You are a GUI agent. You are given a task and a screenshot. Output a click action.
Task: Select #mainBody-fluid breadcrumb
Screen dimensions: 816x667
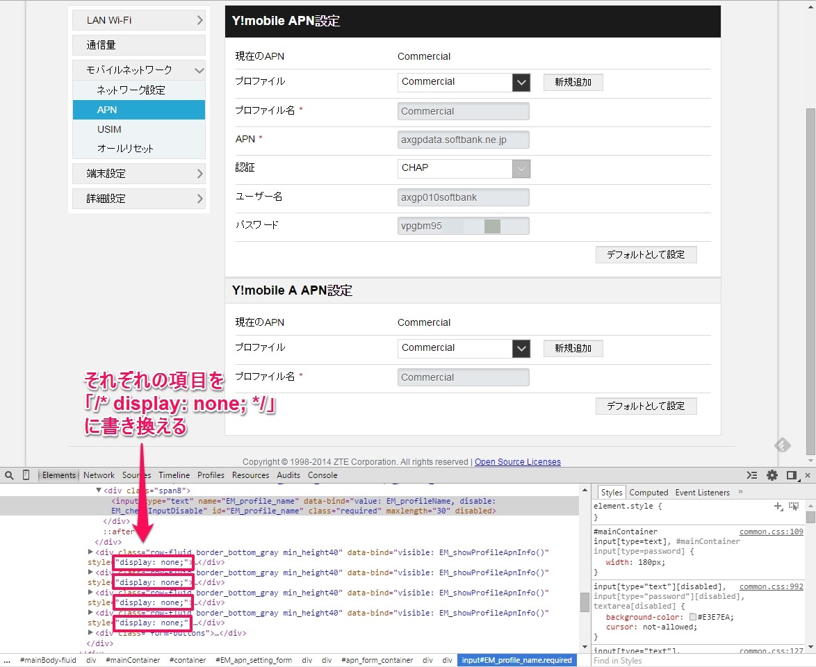pyautogui.click(x=48, y=660)
